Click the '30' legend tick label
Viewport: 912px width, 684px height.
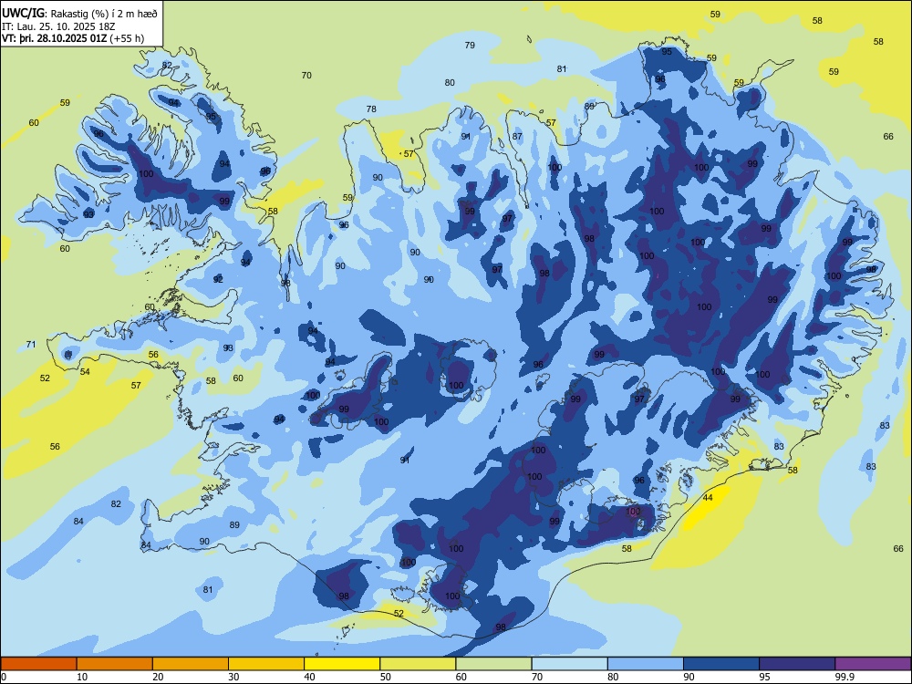point(233,677)
